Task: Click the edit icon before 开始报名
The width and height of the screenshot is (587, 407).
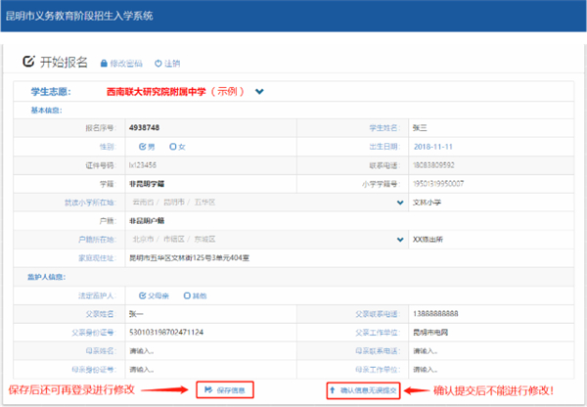Action: (28, 62)
